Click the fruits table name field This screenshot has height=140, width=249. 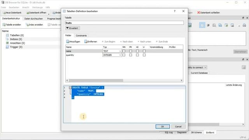pyautogui.click(x=124, y=23)
